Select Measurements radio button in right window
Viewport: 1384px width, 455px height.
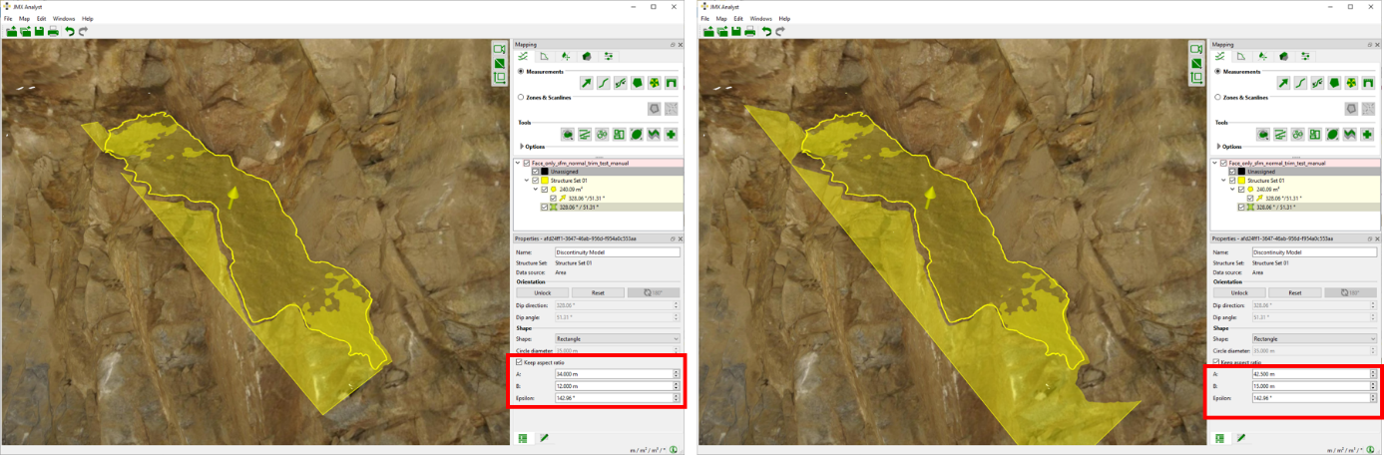click(1217, 72)
